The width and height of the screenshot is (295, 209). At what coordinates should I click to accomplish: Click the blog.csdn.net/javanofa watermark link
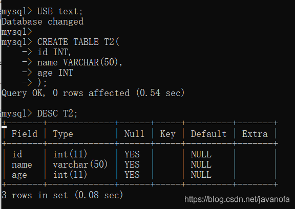(x=237, y=199)
